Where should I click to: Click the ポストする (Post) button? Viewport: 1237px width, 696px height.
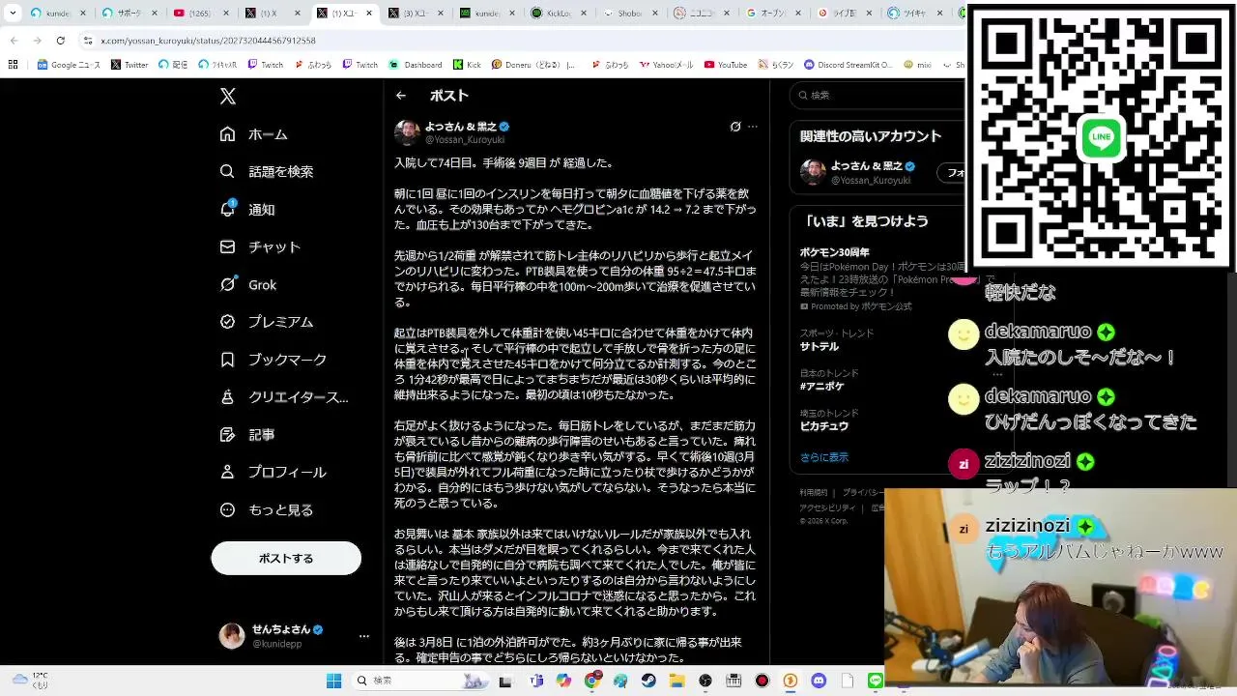click(x=286, y=559)
